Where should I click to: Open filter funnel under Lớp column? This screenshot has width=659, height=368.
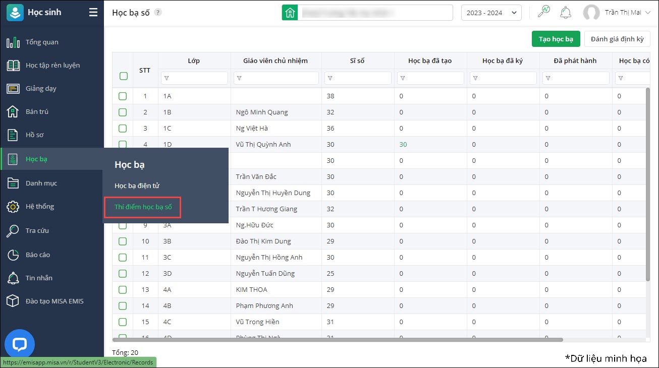tap(167, 78)
